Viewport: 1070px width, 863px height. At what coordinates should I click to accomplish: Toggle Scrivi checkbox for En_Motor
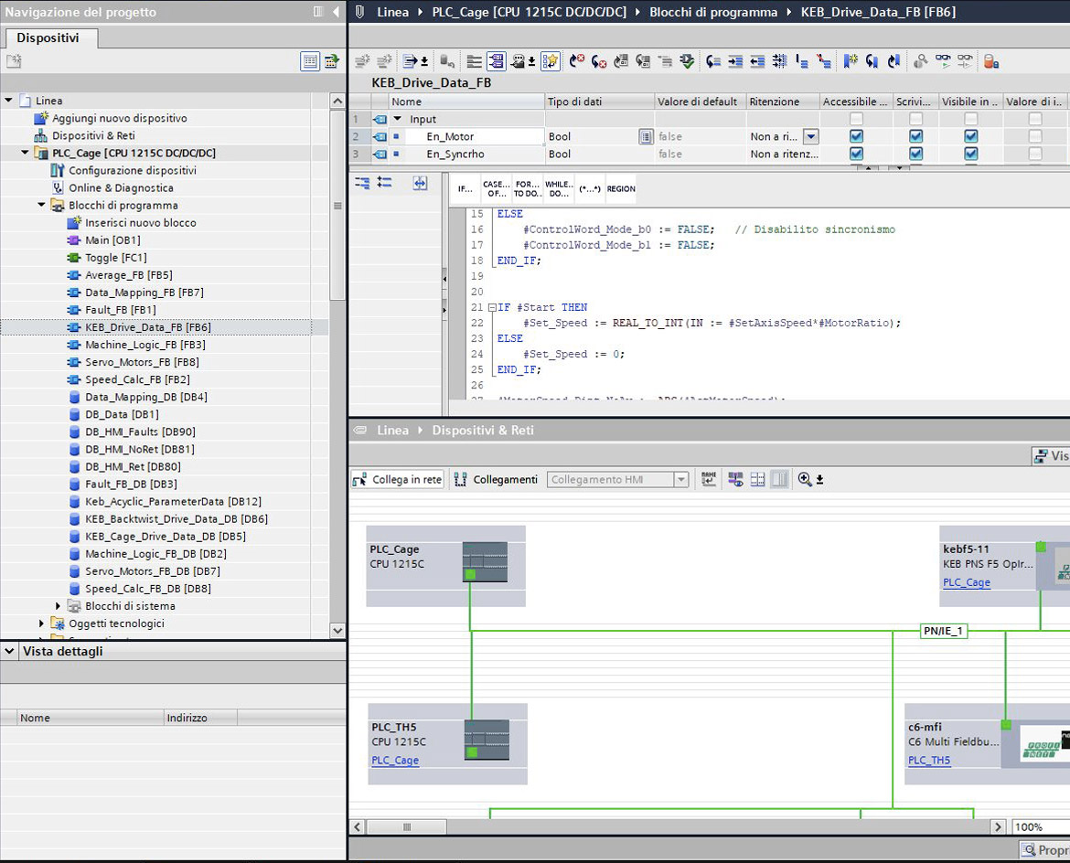click(915, 136)
